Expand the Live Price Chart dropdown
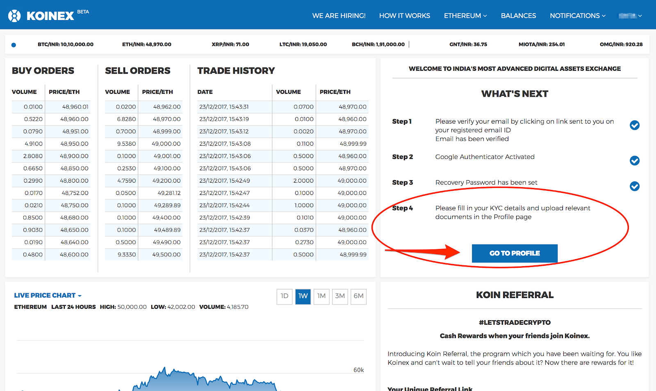 48,295
